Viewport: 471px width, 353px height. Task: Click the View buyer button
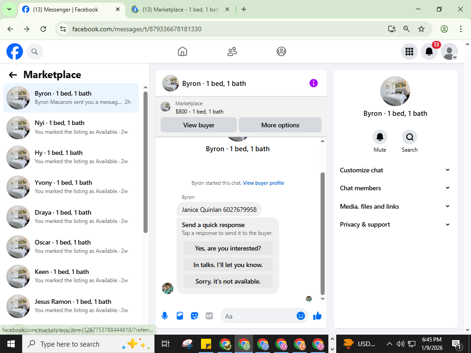[199, 125]
